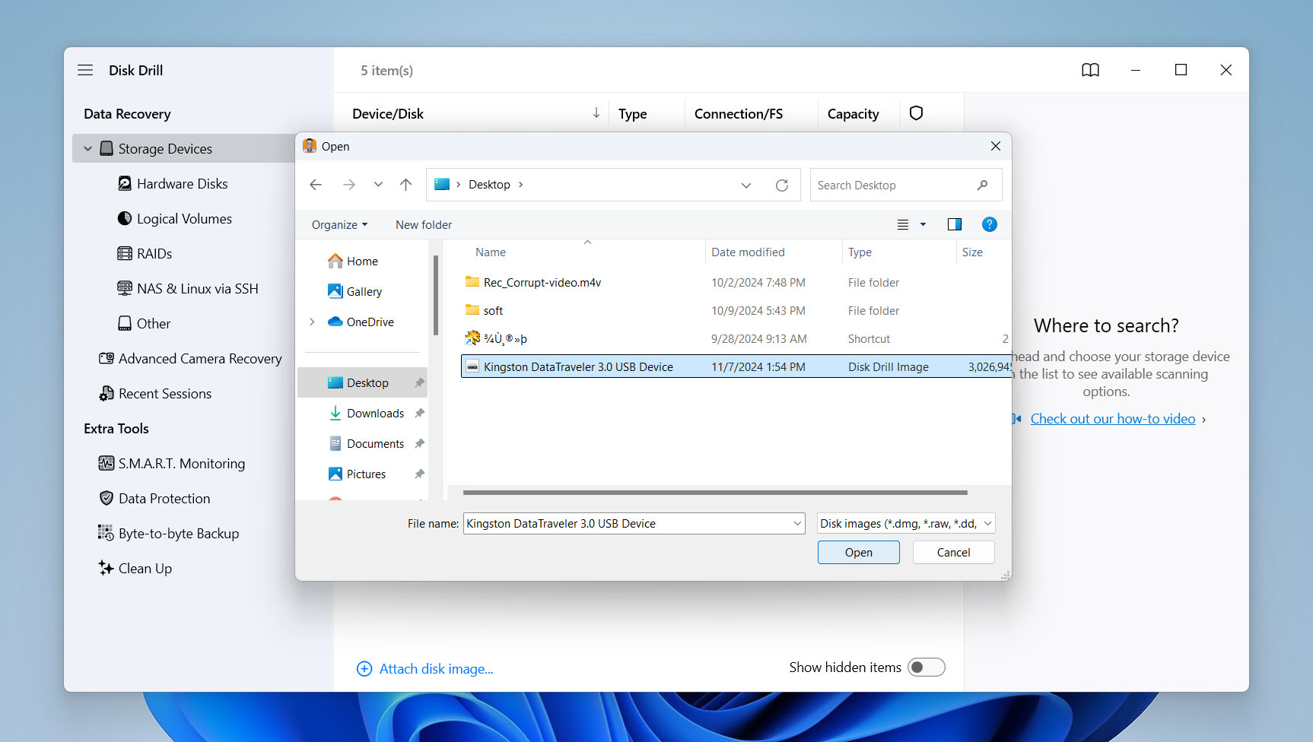Collapse the Storage Devices tree

(x=88, y=148)
